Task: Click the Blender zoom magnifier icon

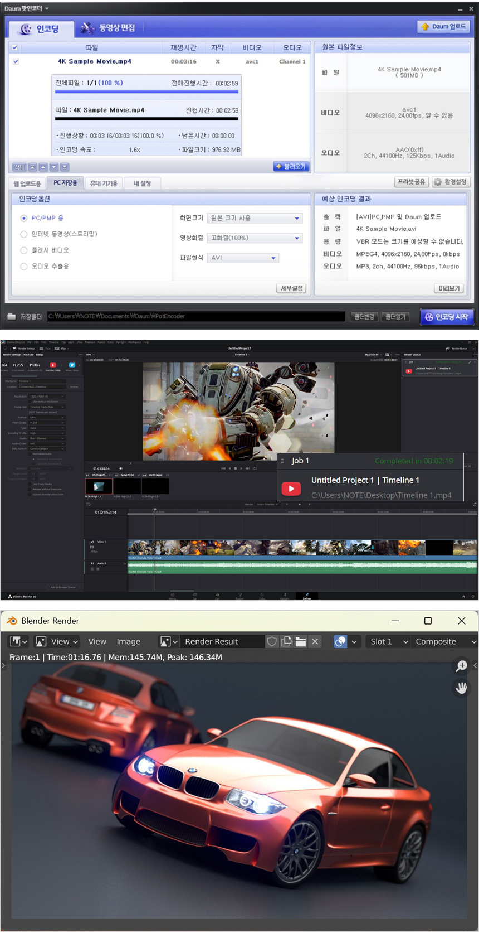Action: (x=461, y=665)
